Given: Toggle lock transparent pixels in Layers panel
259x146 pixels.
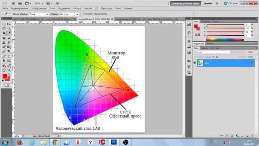Looking at the screenshot, I should tap(206, 57).
